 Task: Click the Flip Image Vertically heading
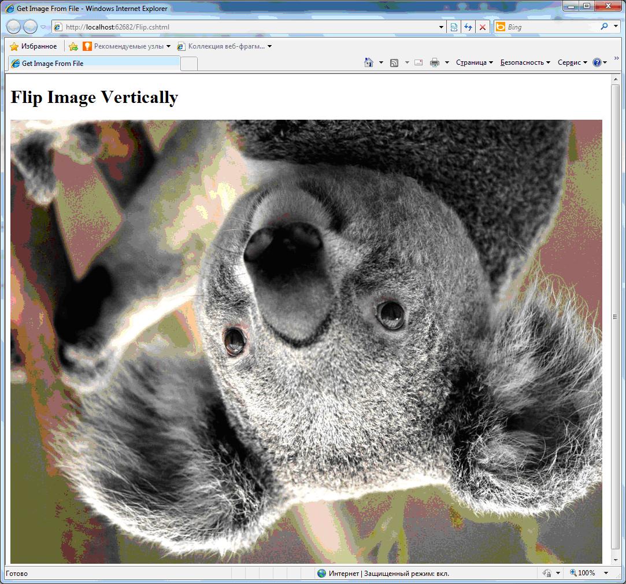tap(94, 97)
